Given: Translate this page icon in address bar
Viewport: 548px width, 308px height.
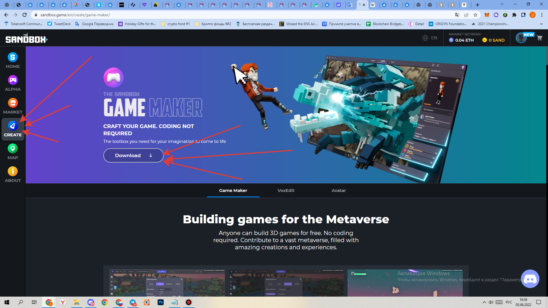Looking at the screenshot, I should (457, 15).
